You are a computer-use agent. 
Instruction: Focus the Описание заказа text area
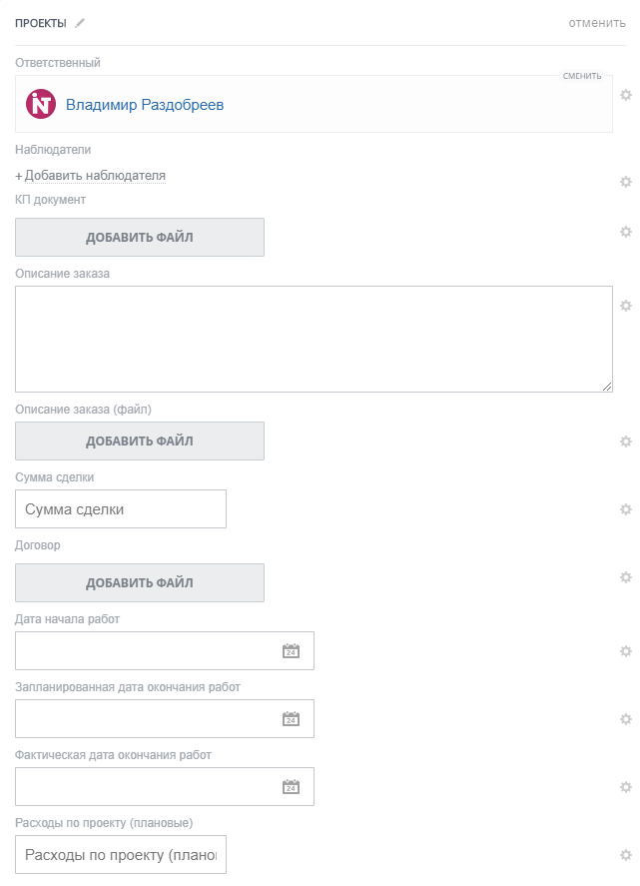pyautogui.click(x=314, y=339)
